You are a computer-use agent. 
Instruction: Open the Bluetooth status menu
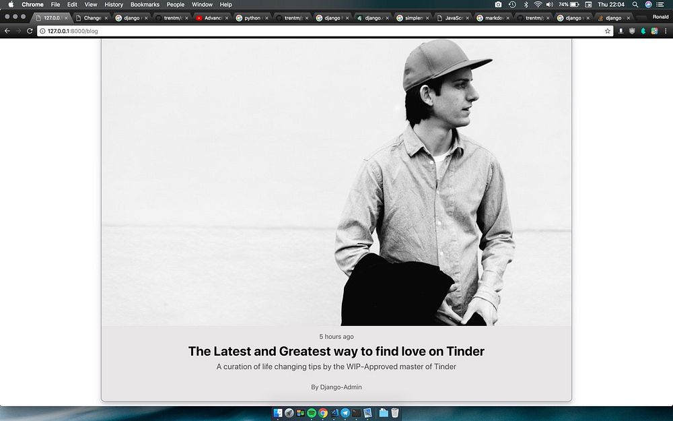pyautogui.click(x=526, y=4)
